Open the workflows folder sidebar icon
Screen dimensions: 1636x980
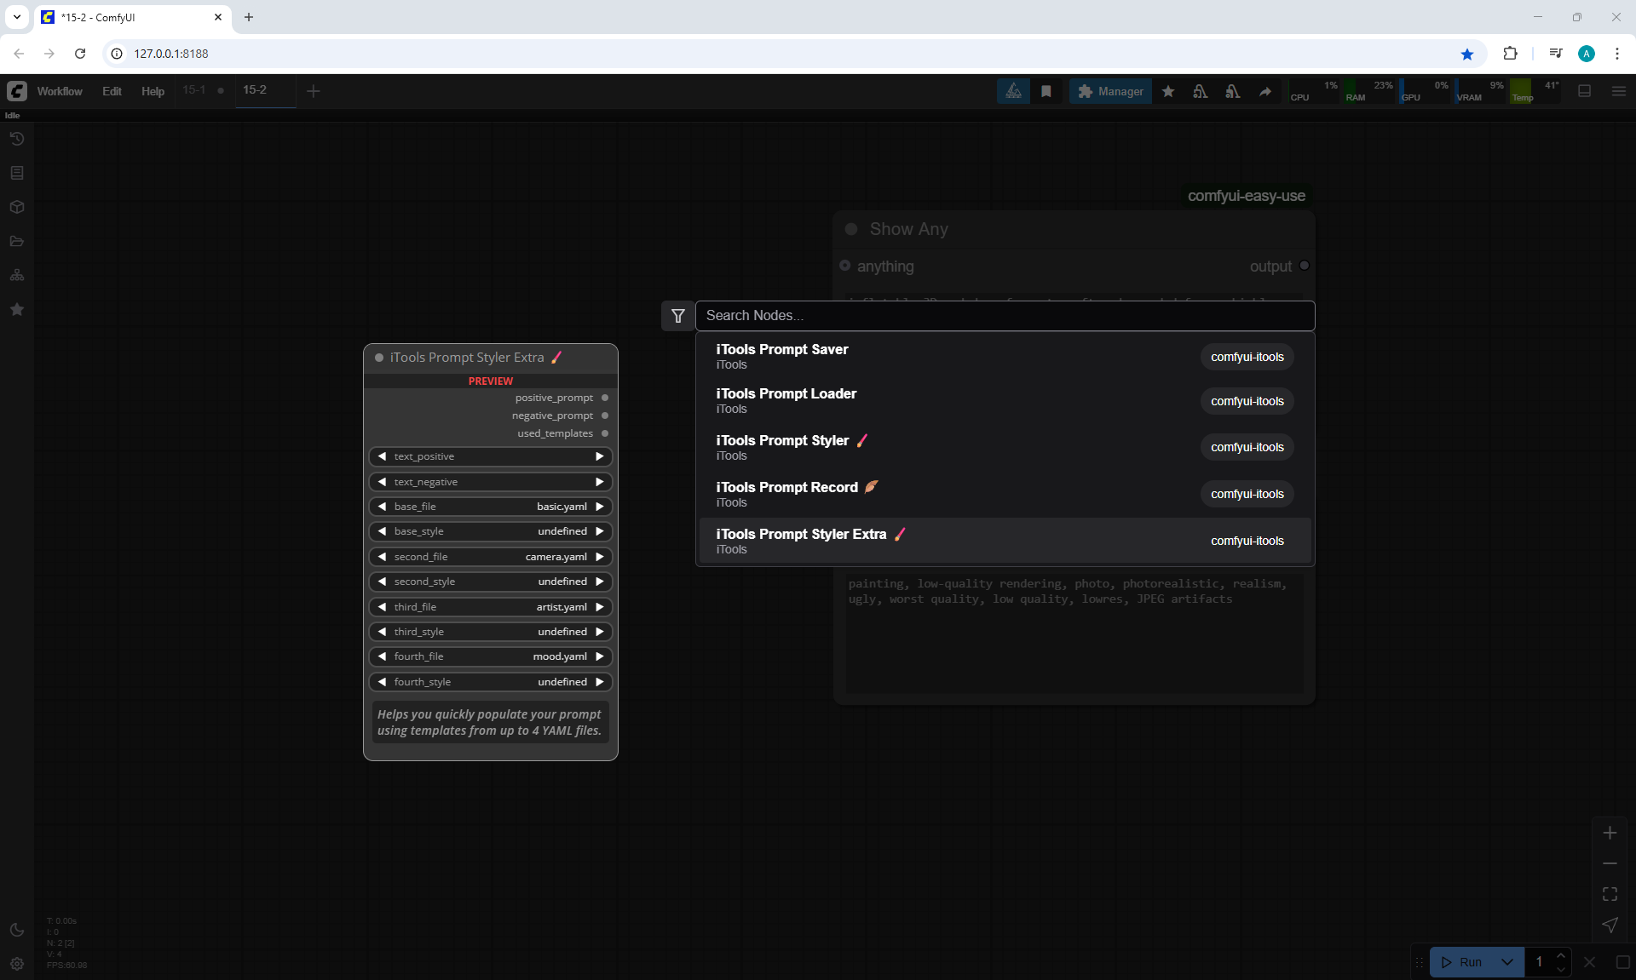17,241
